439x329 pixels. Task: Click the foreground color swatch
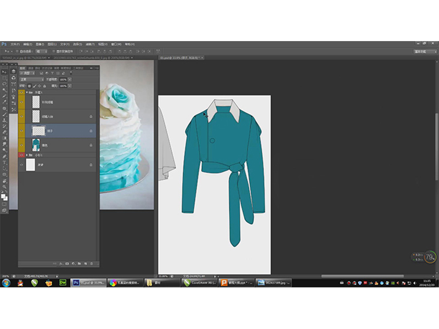click(3, 195)
